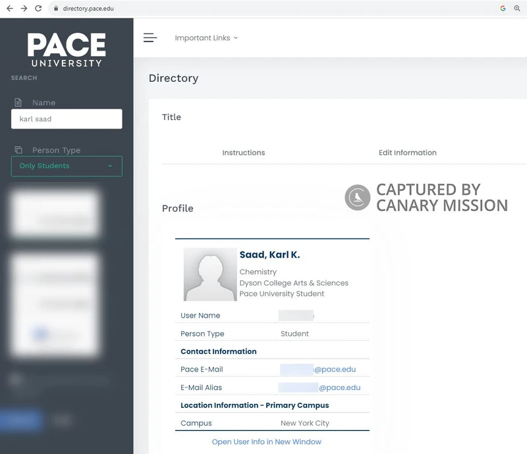Viewport: 527px width, 454px height.
Task: Open User Info in New Window
Action: tap(266, 442)
